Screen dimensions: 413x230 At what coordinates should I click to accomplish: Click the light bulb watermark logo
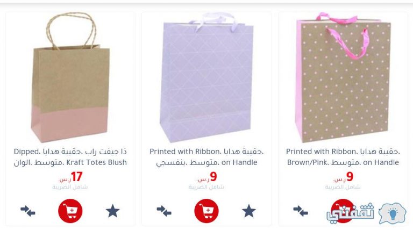click(393, 213)
